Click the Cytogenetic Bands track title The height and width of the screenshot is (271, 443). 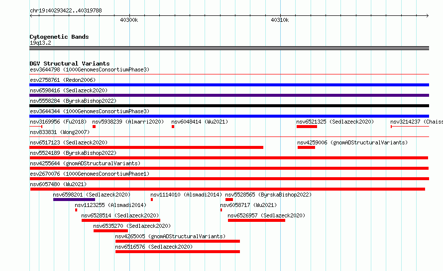point(59,37)
